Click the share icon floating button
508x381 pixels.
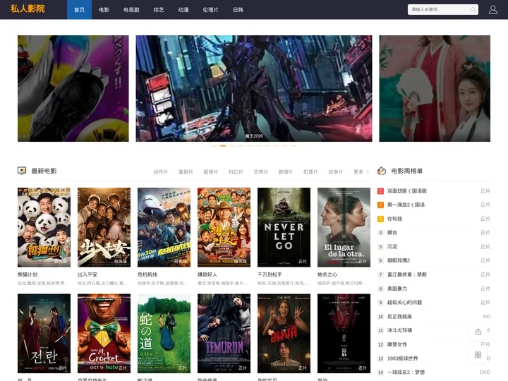point(478,332)
